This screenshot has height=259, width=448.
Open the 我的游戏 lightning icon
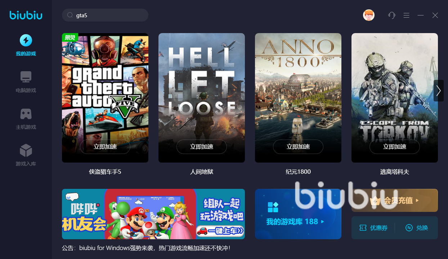pos(26,40)
